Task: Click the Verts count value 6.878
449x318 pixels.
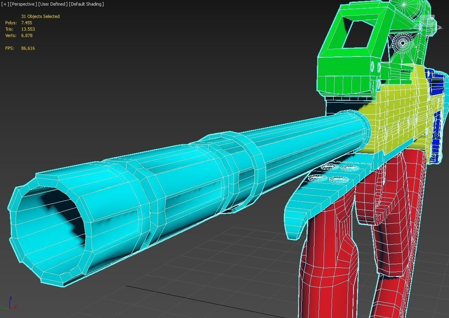Action: click(x=27, y=35)
